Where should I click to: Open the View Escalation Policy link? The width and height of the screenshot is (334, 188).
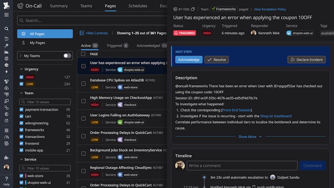(270, 9)
